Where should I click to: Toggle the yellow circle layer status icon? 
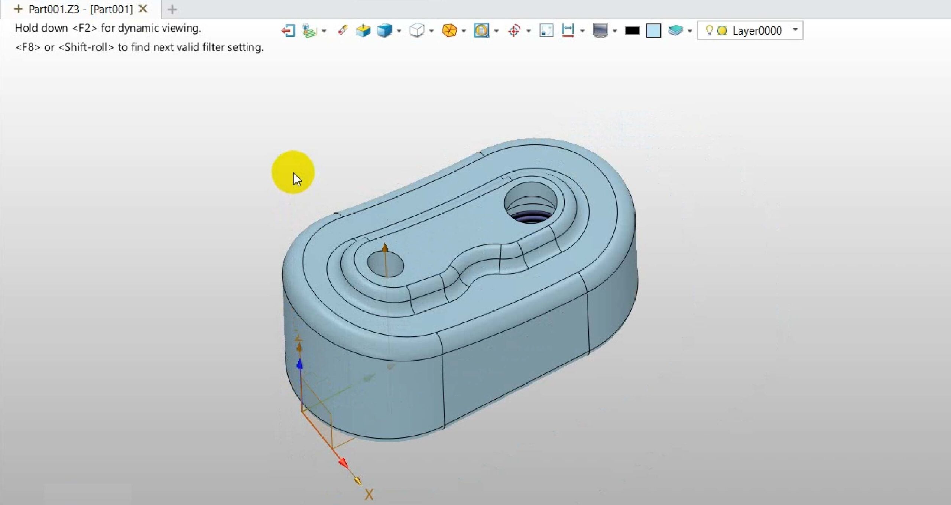tap(722, 30)
